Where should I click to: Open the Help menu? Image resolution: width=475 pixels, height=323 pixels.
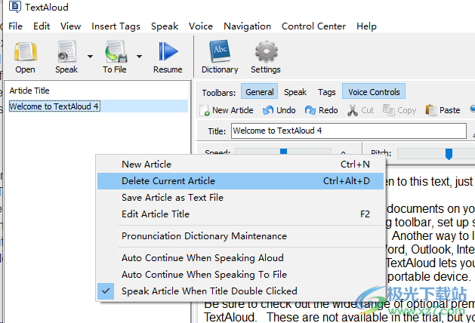366,26
